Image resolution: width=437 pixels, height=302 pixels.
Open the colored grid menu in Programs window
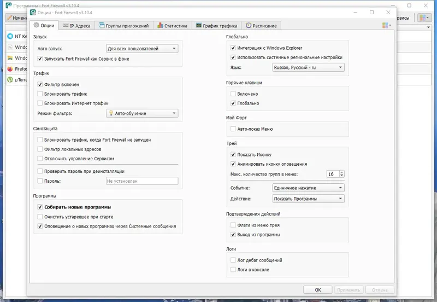click(x=424, y=18)
